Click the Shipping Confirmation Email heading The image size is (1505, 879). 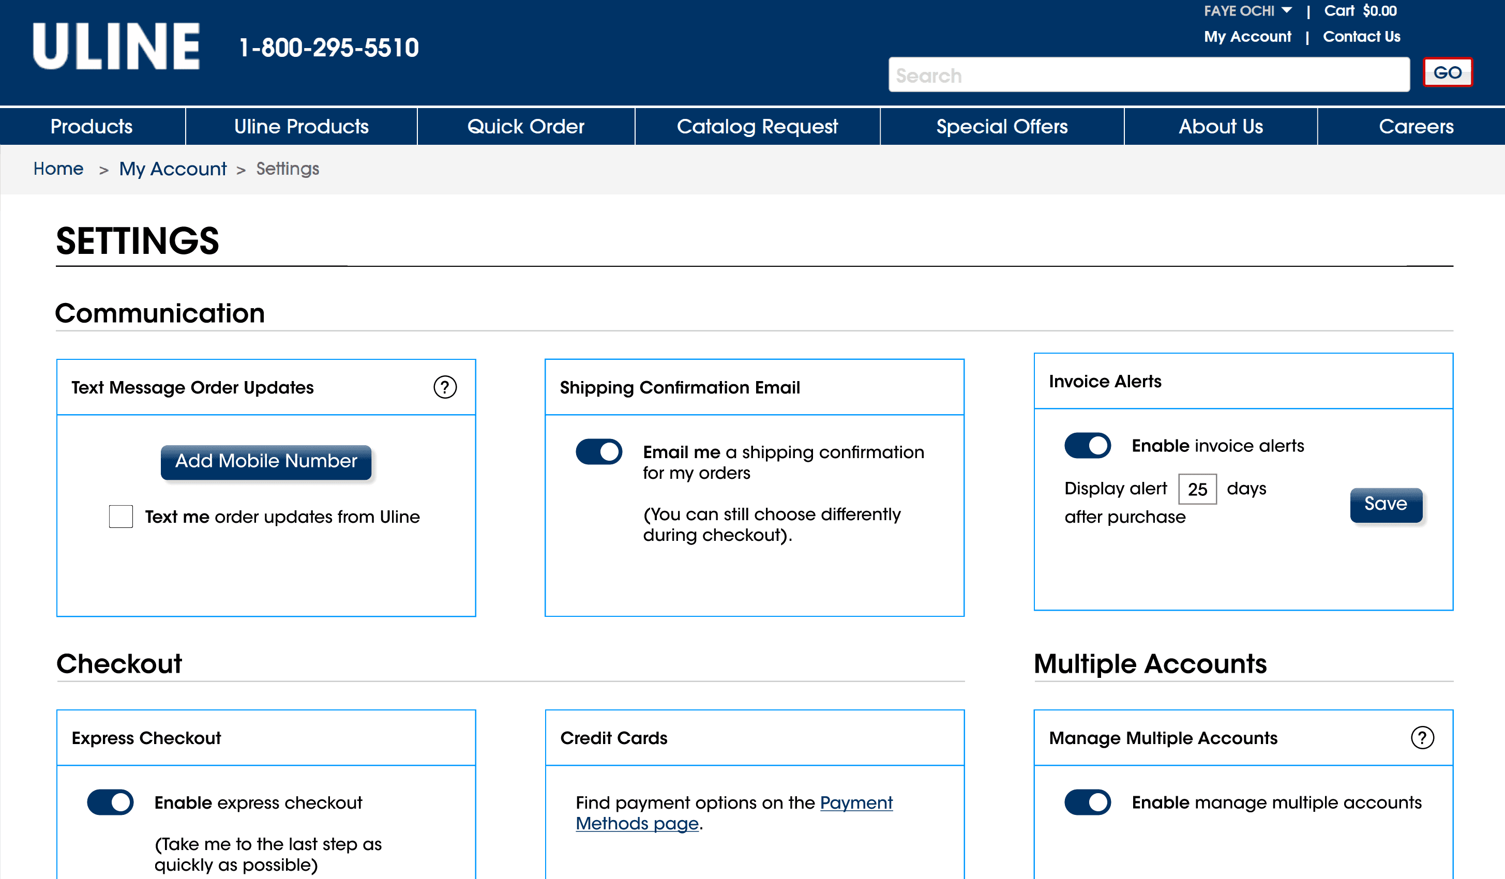(x=680, y=388)
